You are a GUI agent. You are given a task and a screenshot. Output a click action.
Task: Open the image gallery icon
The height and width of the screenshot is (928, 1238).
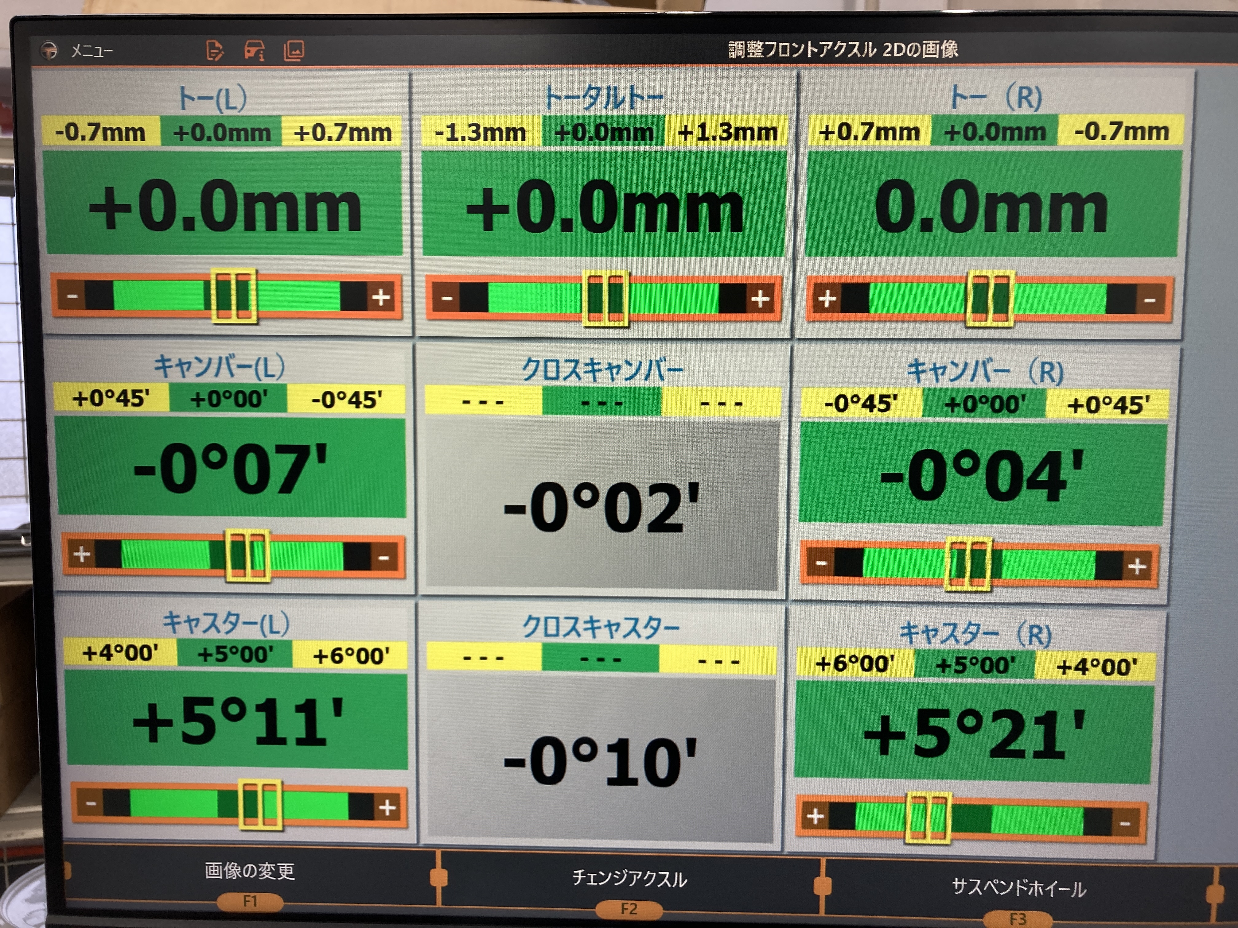pos(294,50)
